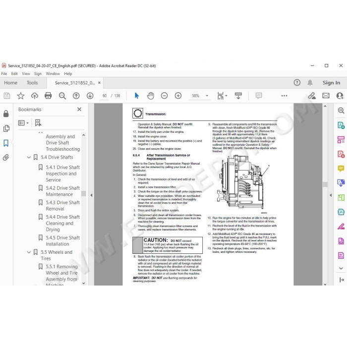Collapse the 5.4 Drive Shafts bookmark
The height and width of the screenshot is (347, 347).
(x=29, y=157)
